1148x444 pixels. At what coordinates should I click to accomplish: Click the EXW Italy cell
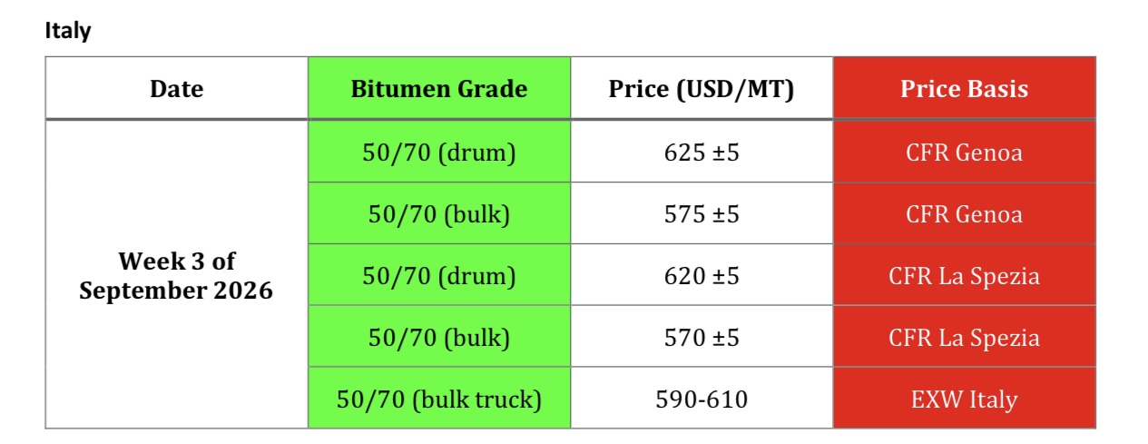click(964, 398)
